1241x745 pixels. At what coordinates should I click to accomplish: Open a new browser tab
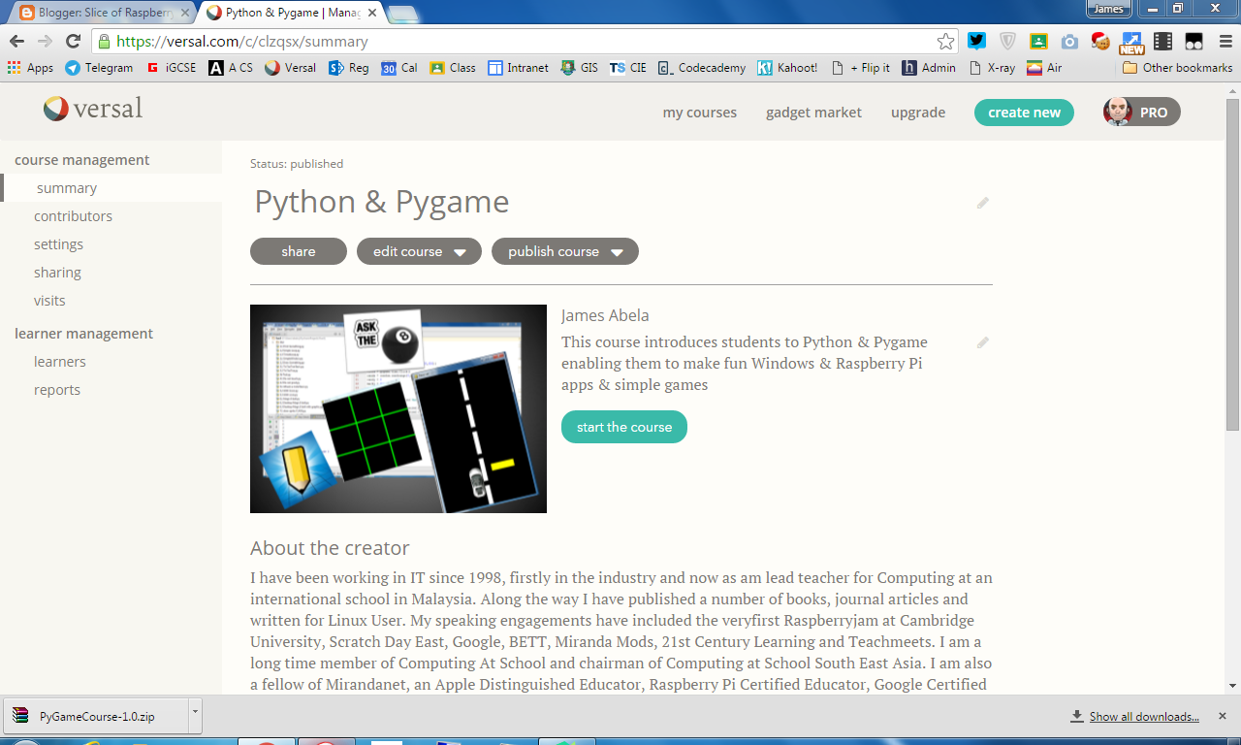tap(402, 14)
